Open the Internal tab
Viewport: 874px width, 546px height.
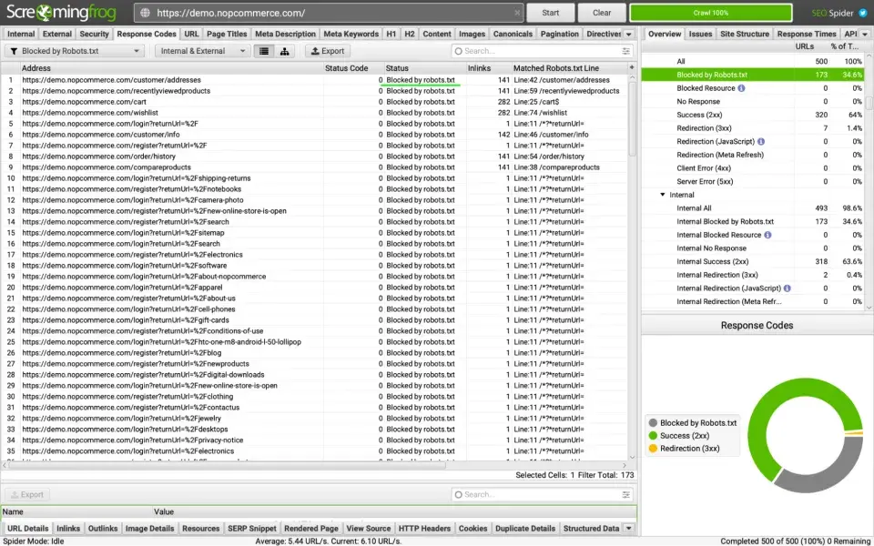[21, 34]
